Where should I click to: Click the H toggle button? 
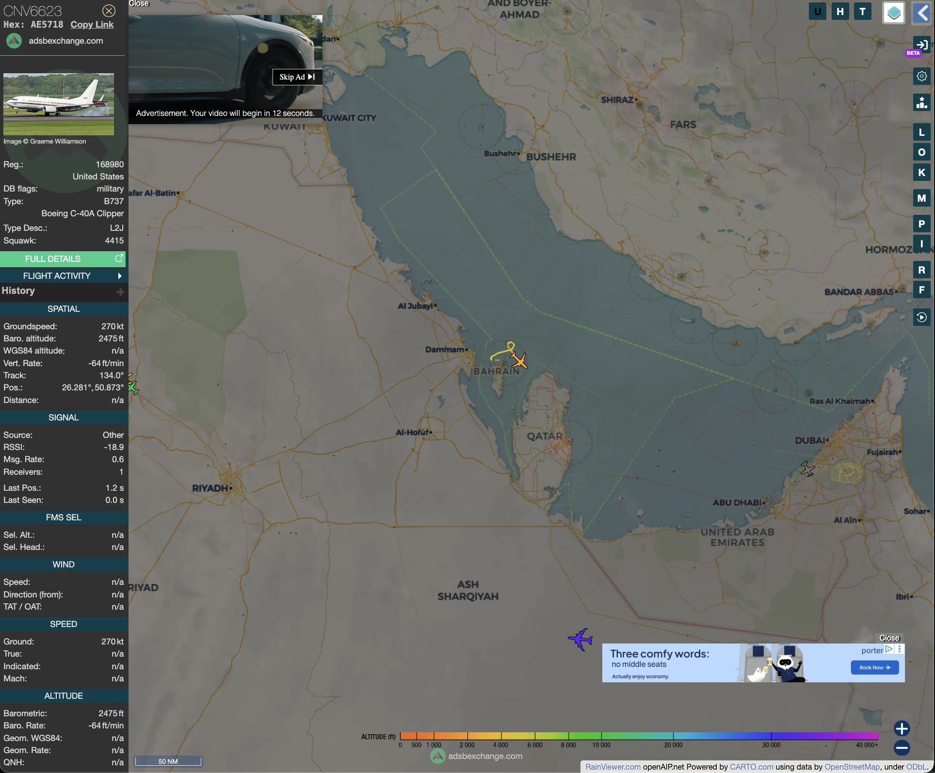(840, 12)
